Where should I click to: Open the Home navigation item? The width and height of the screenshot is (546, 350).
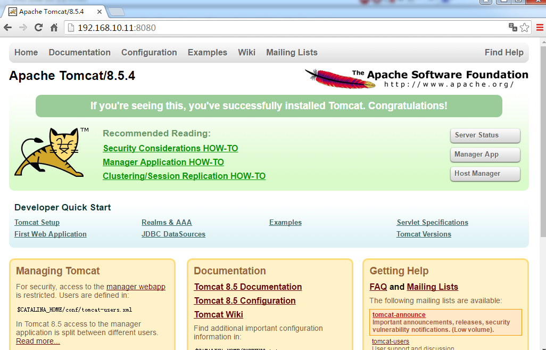click(x=26, y=52)
